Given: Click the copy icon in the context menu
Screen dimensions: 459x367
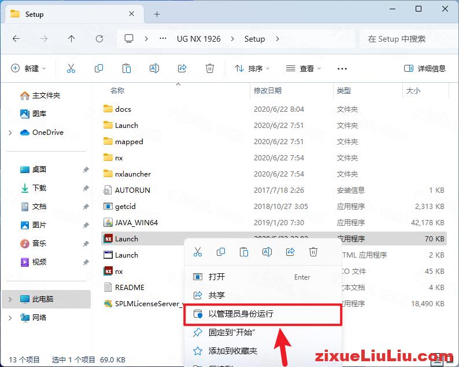Looking at the screenshot, I should tap(221, 252).
